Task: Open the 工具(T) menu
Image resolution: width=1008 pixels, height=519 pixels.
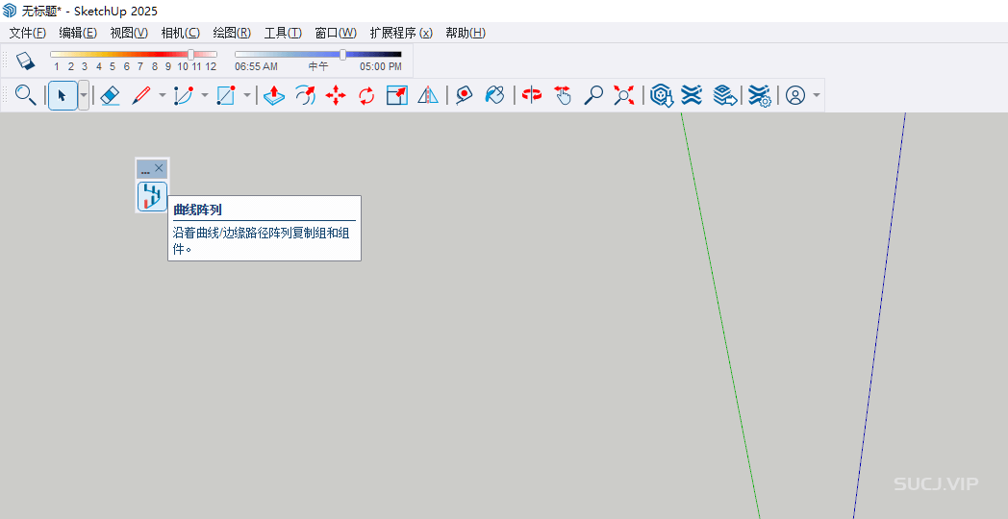Action: [283, 33]
